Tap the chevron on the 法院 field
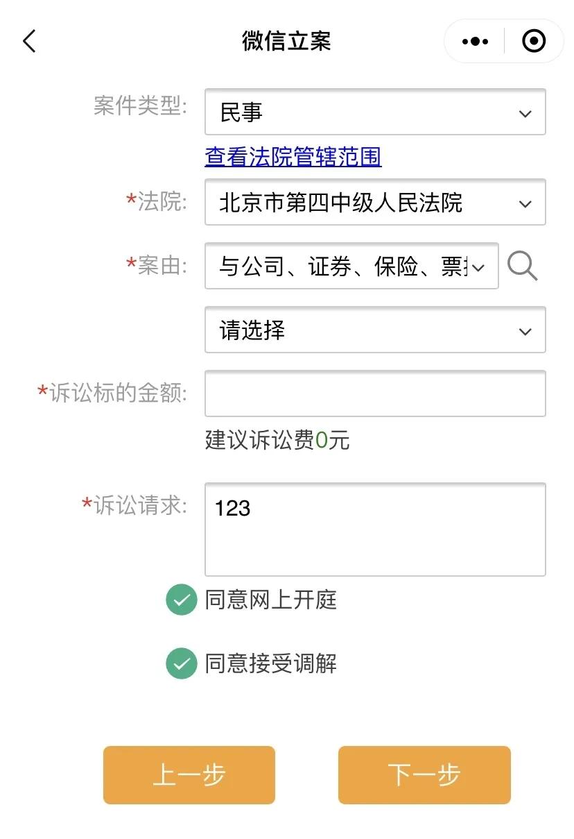574x839 pixels. 525,203
